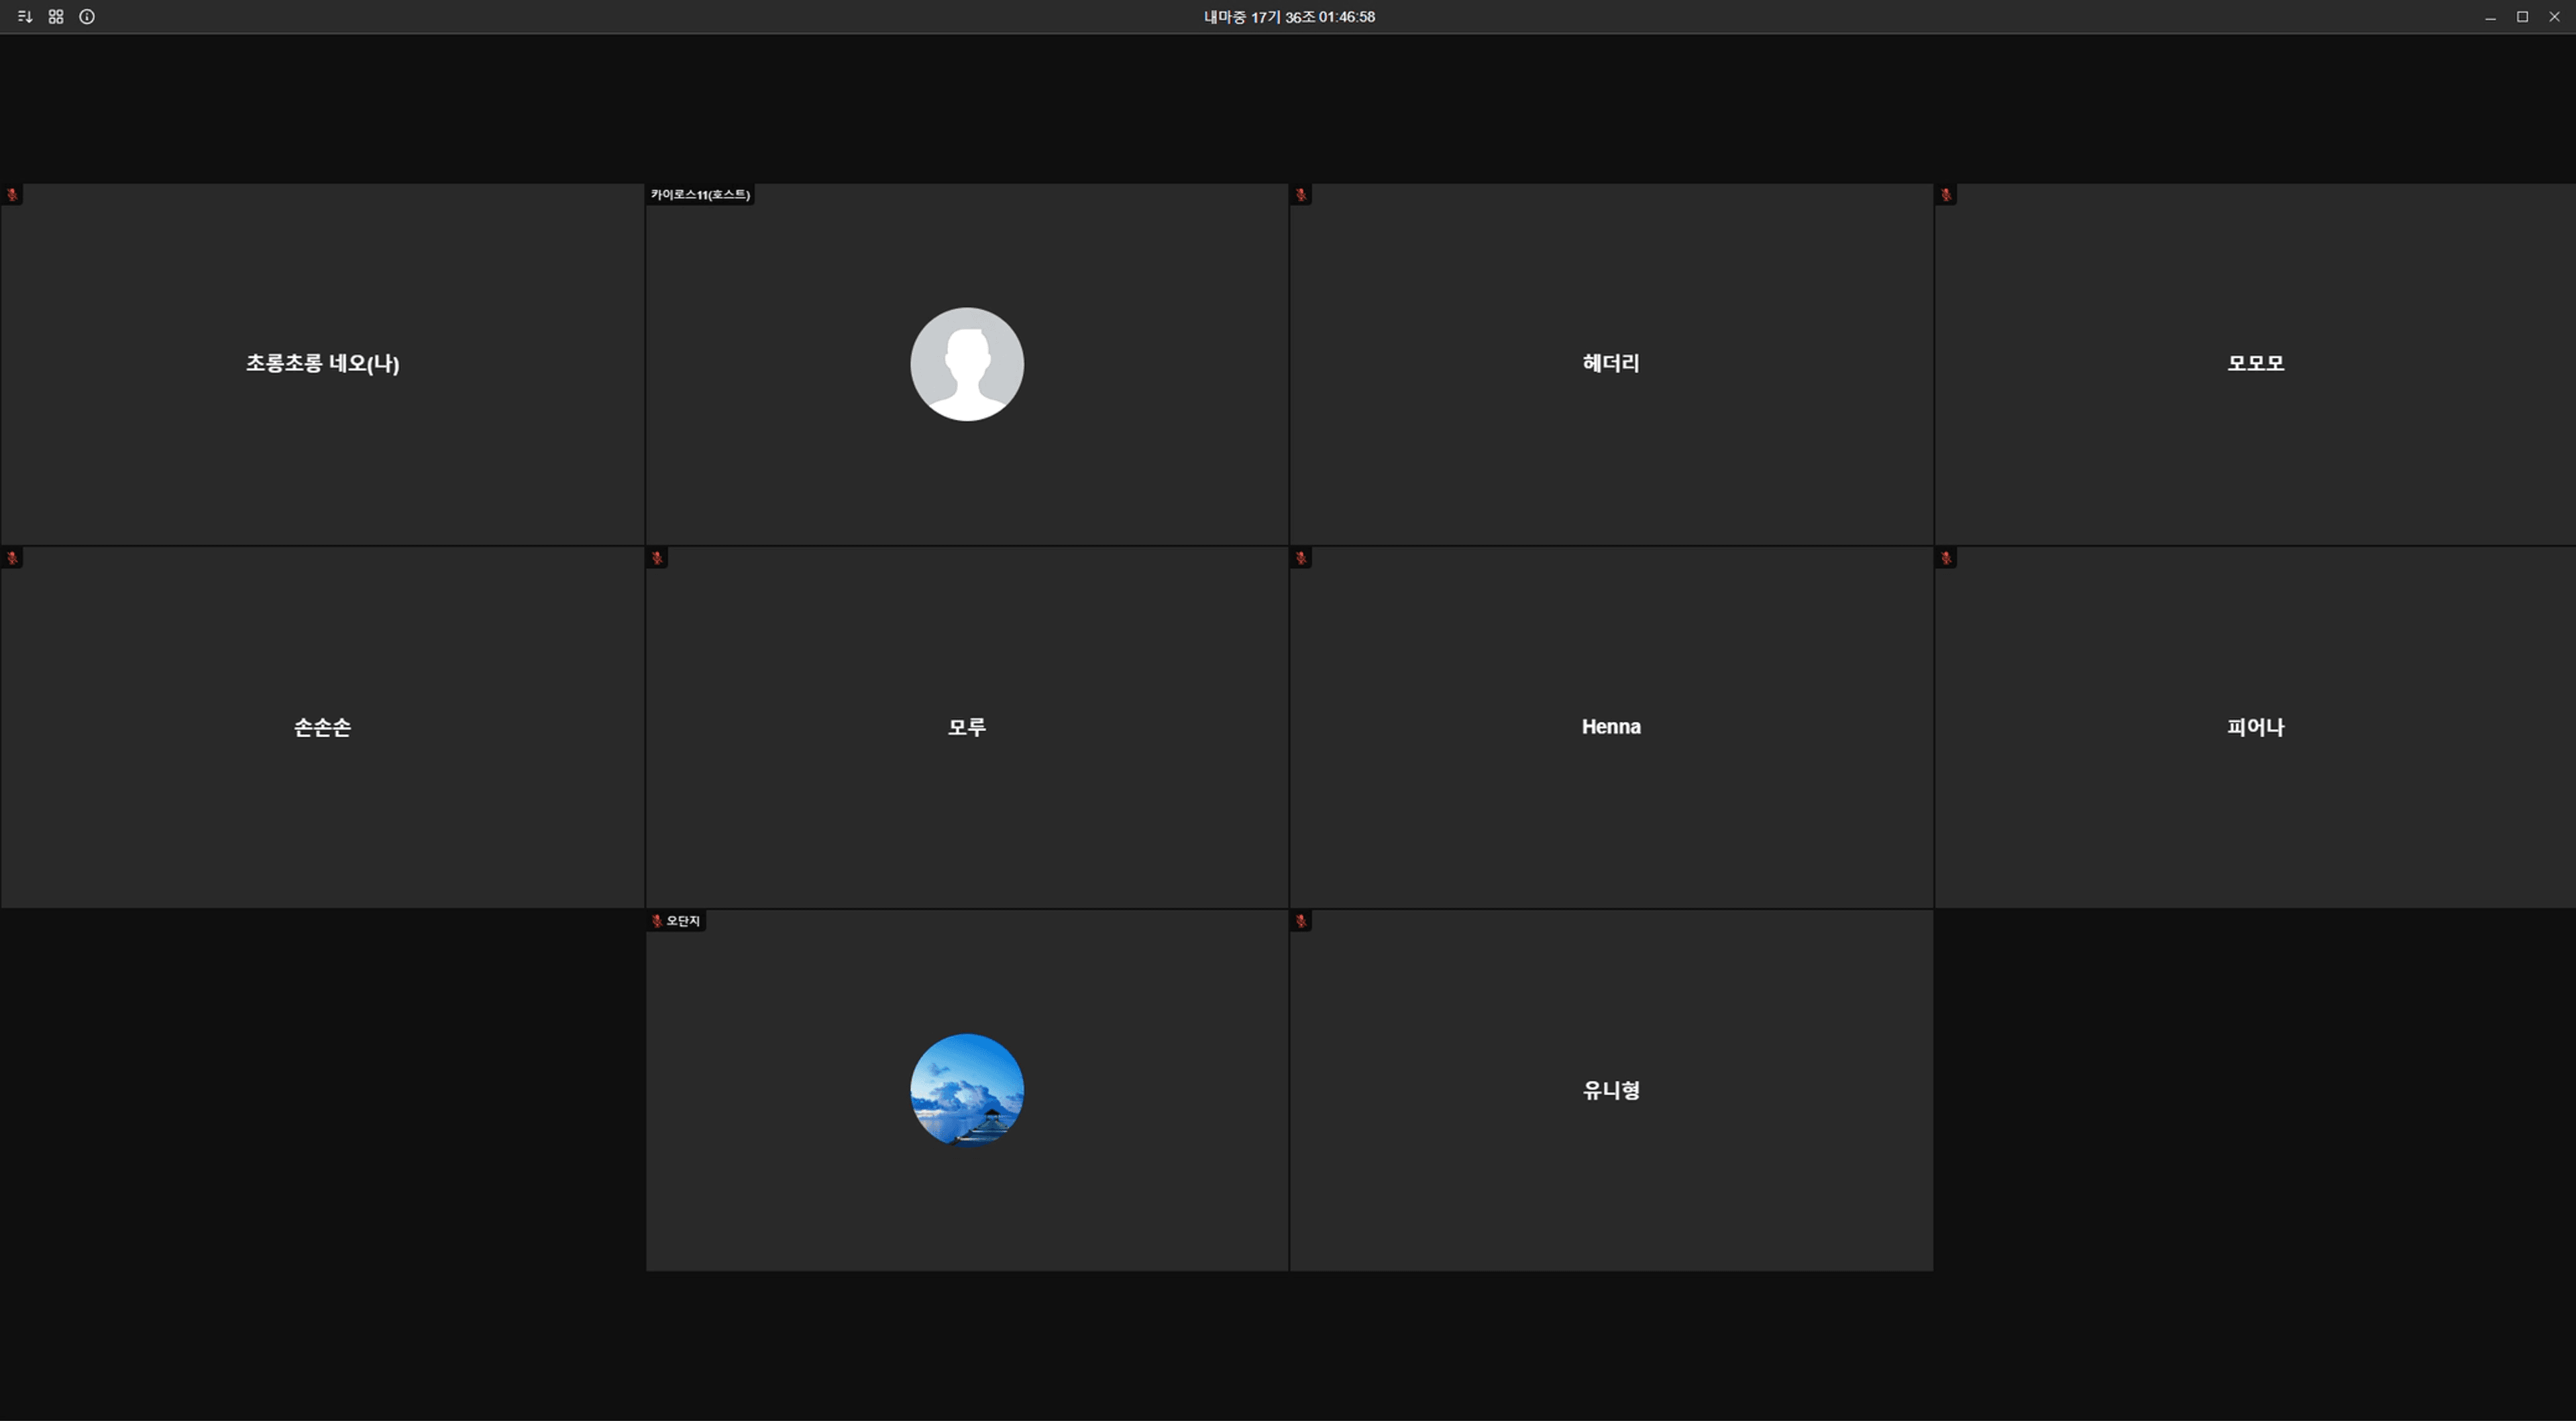Select the 유니형 participant name

(1610, 1090)
